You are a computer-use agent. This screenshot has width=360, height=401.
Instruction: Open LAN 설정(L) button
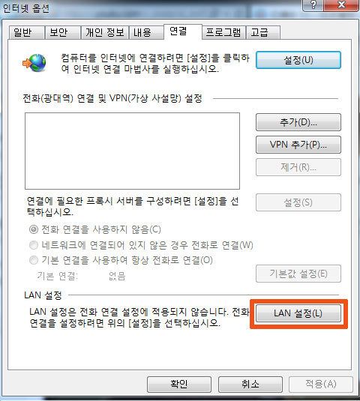[298, 313]
